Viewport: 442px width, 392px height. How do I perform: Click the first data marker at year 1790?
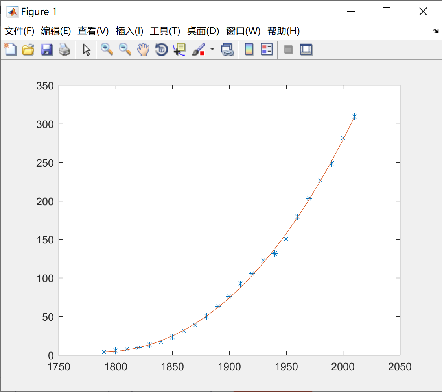(104, 352)
